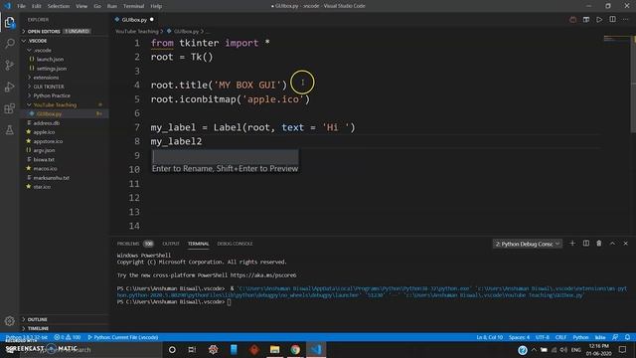The height and width of the screenshot is (358, 636).
Task: Switch to the Output panel tab
Action: point(171,244)
